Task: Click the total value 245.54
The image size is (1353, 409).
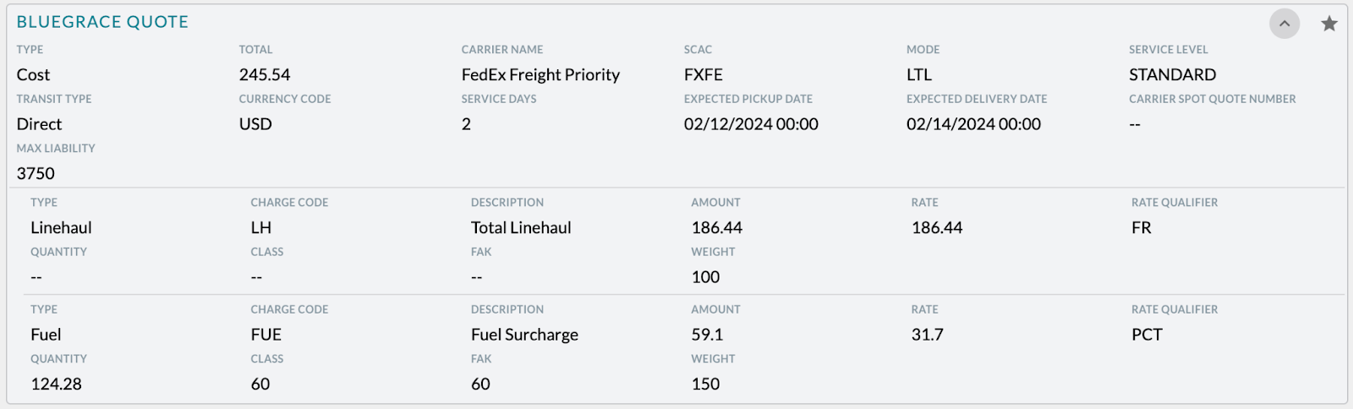Action: coord(265,75)
